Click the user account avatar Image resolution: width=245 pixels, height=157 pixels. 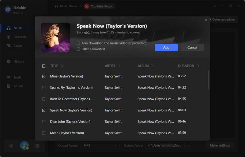(24, 146)
